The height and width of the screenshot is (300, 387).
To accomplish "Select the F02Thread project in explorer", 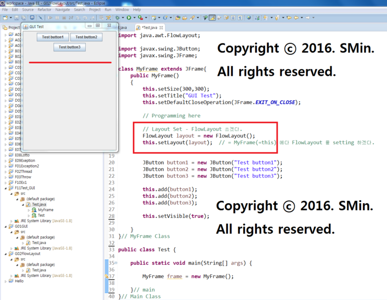I will [24, 171].
